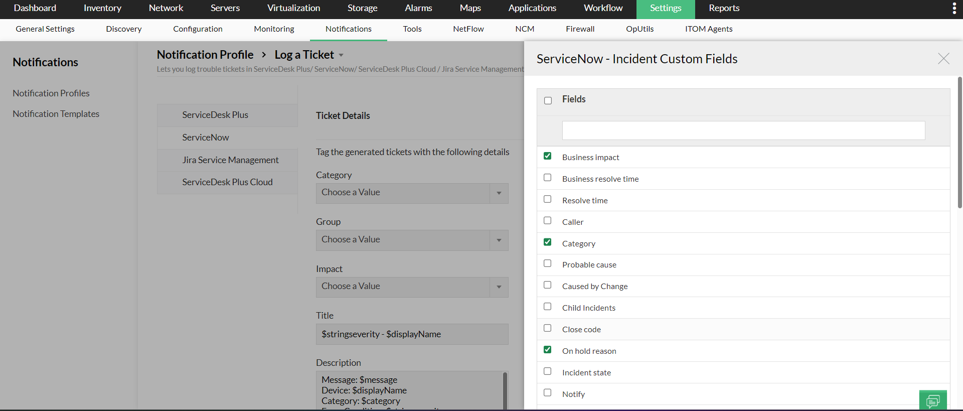Go to the Firewall tab

580,29
